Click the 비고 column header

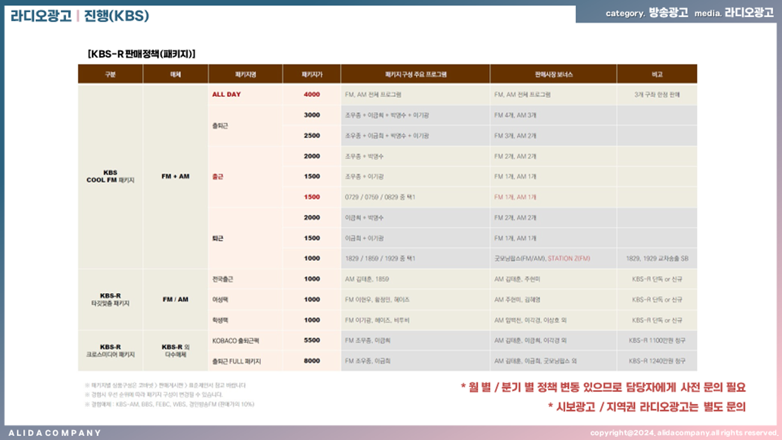click(x=657, y=75)
